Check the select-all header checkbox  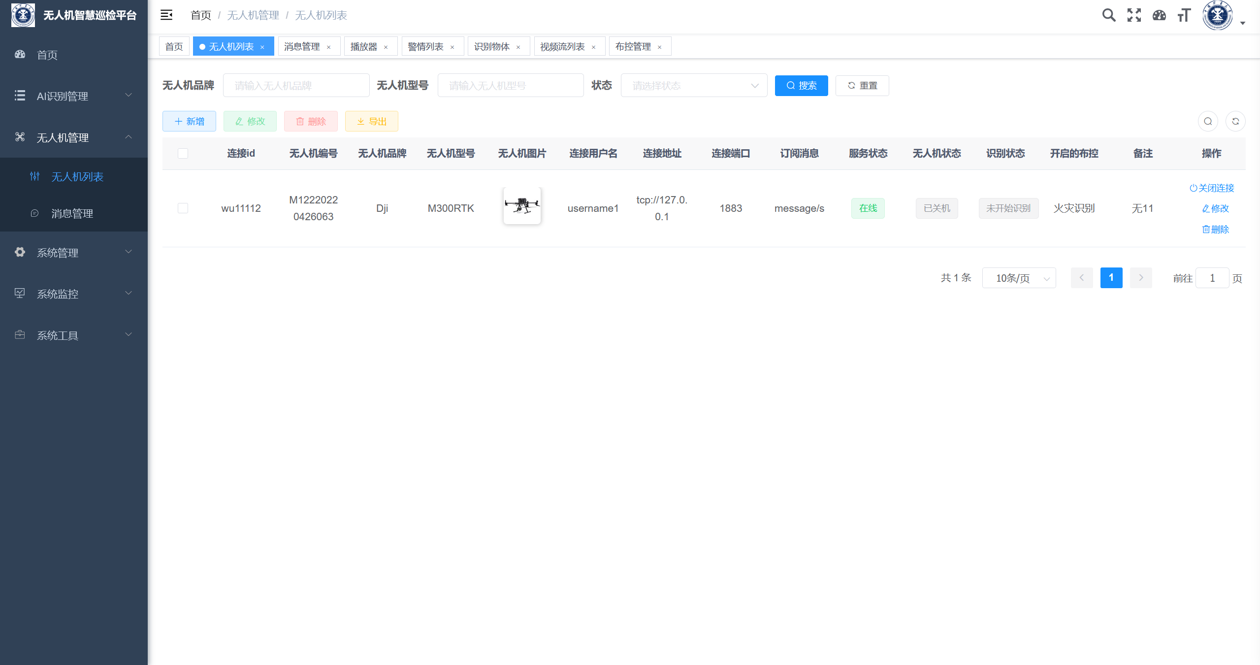pyautogui.click(x=183, y=154)
